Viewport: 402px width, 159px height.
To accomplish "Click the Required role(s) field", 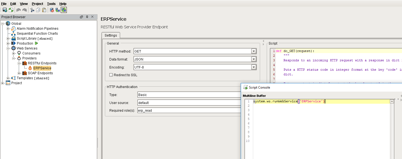I will 189,110.
